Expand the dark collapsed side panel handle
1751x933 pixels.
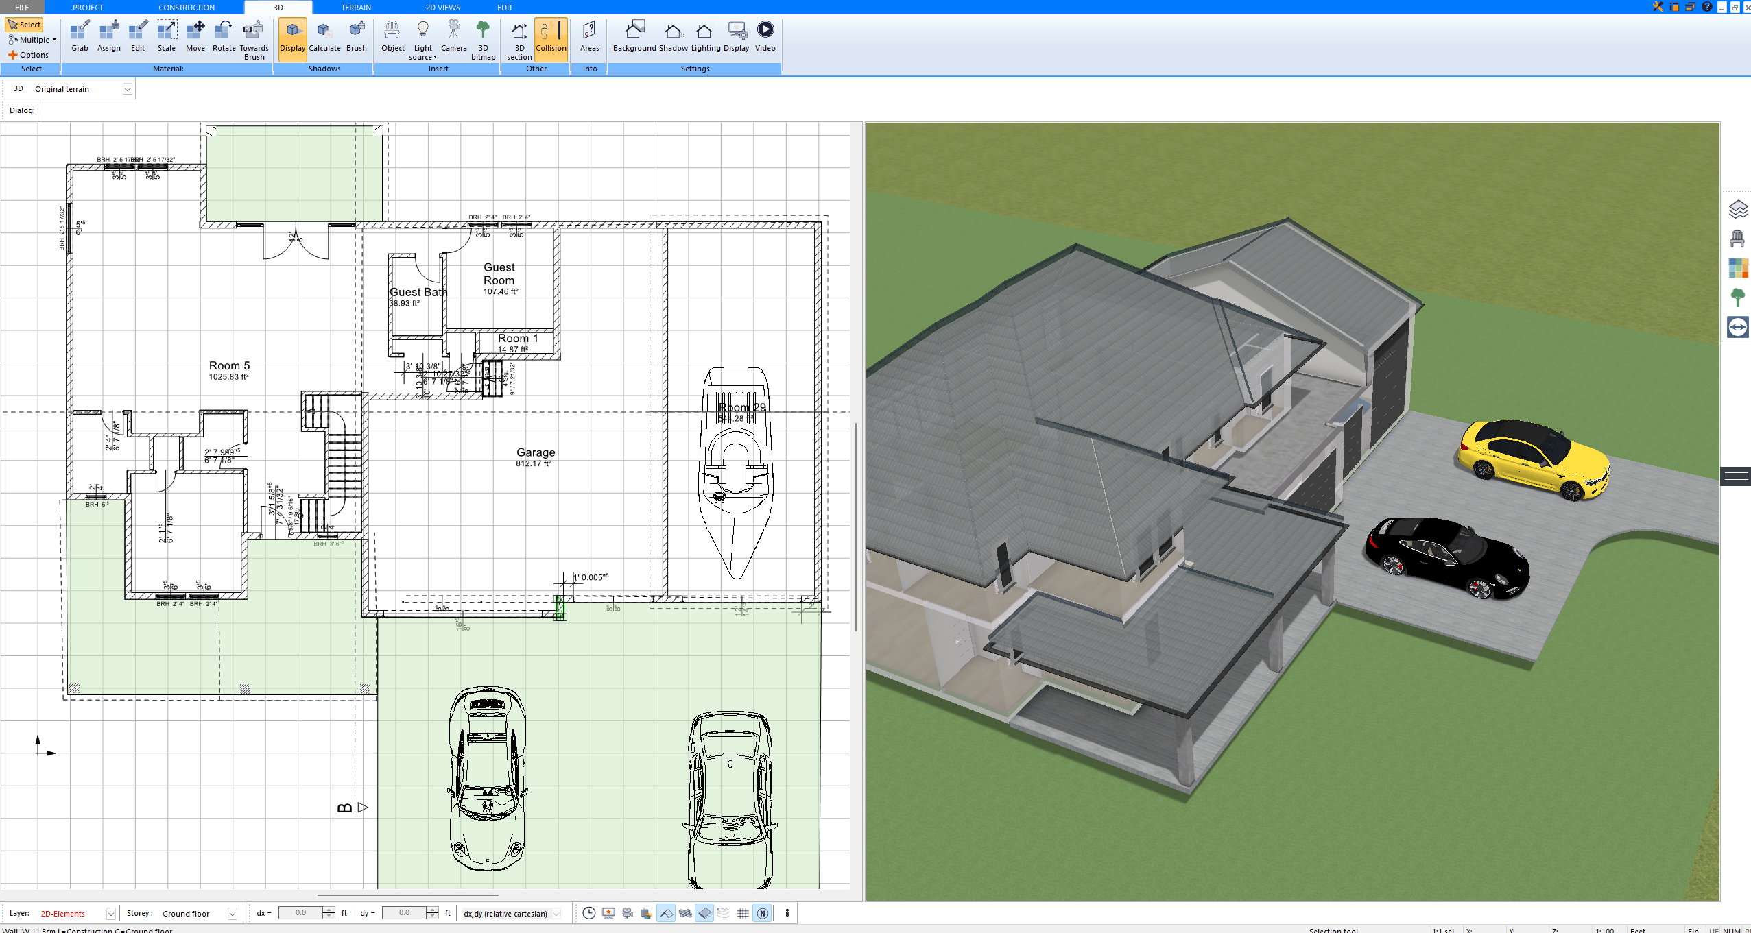(x=1736, y=476)
